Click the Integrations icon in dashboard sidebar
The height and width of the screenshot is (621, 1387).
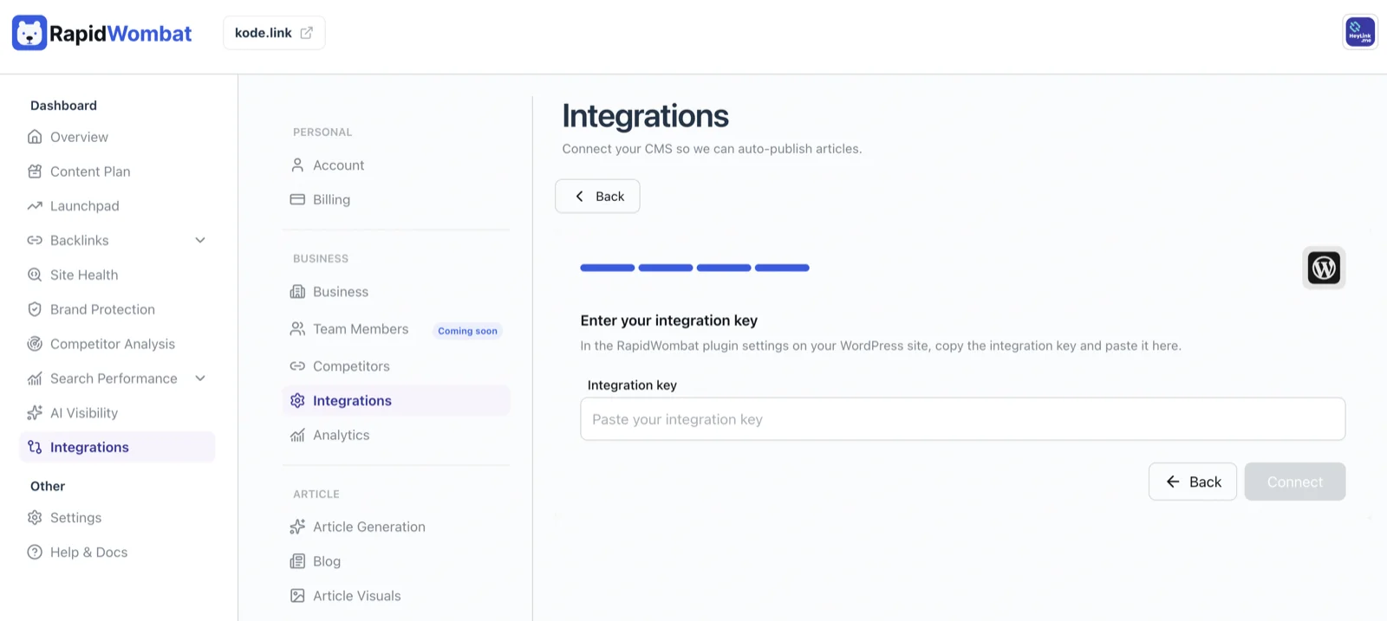click(35, 447)
